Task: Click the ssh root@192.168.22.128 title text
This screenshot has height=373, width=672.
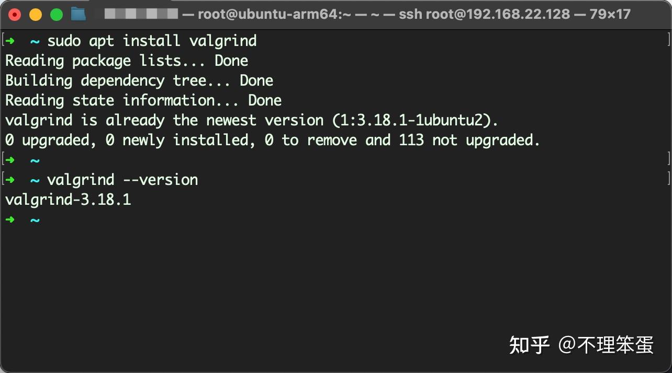Action: click(x=484, y=14)
